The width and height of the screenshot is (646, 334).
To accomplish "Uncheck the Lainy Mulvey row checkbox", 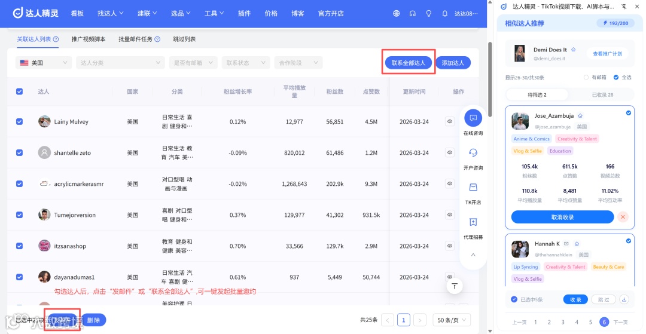I will 19,122.
